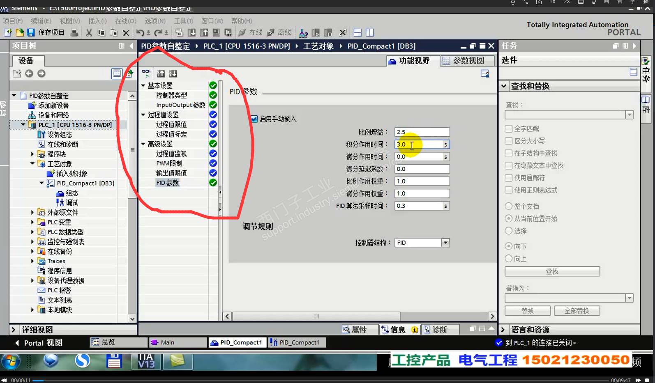Screen dimensions: 655x383
Task: Open the 编辑(E) menu
Action: click(41, 21)
